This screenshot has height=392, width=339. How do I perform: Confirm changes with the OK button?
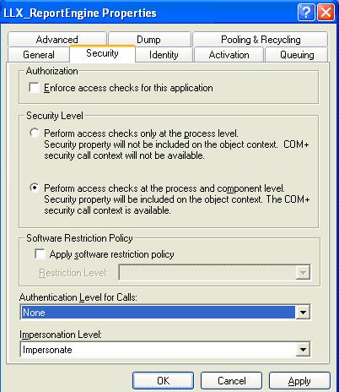(x=163, y=381)
